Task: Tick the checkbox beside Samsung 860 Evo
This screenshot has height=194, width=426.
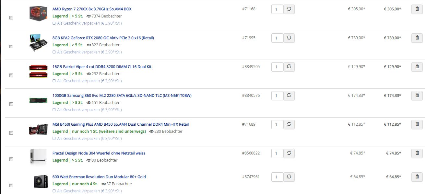Action: pyautogui.click(x=11, y=104)
